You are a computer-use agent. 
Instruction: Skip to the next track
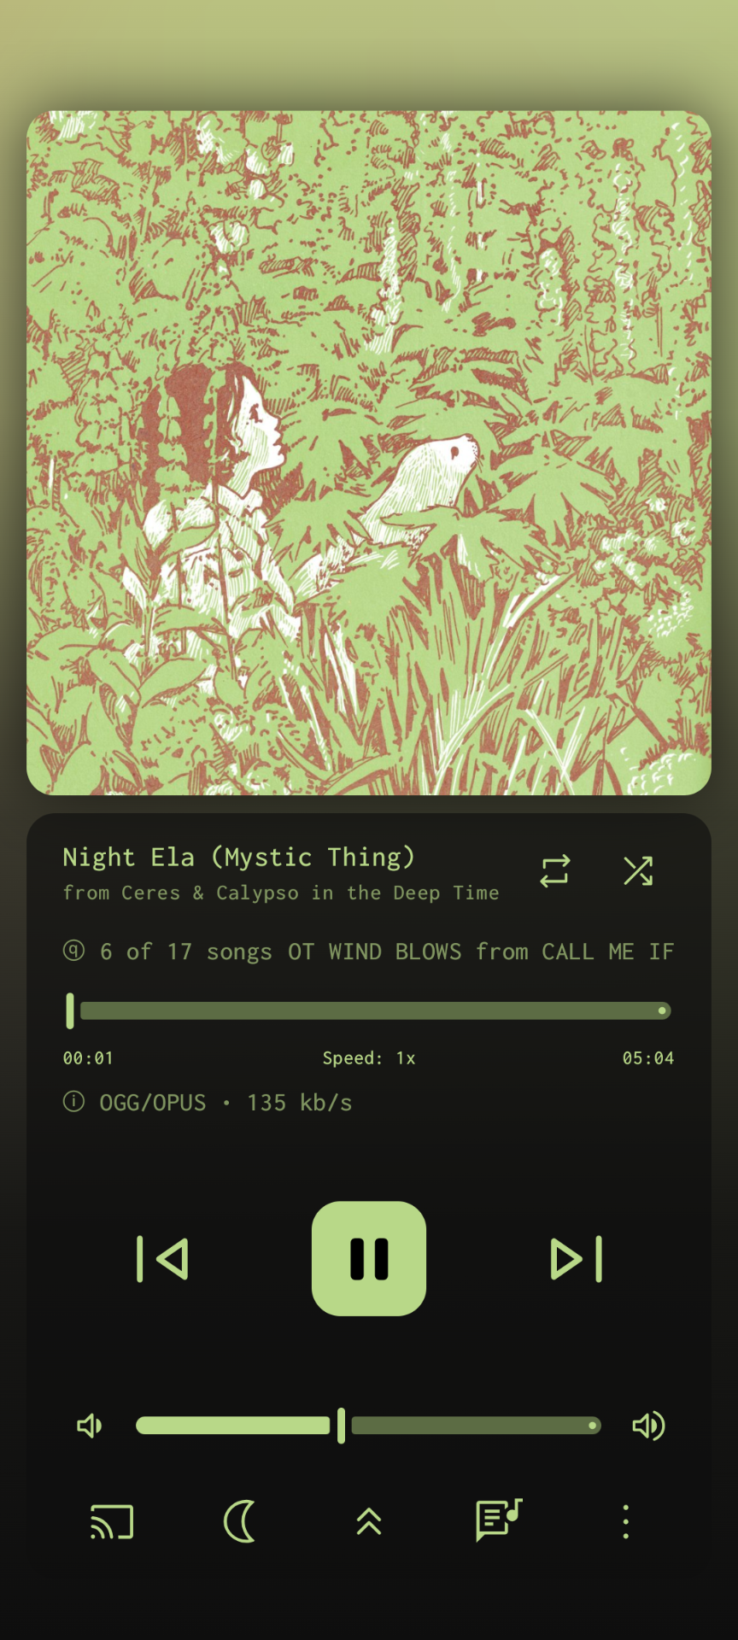point(577,1259)
